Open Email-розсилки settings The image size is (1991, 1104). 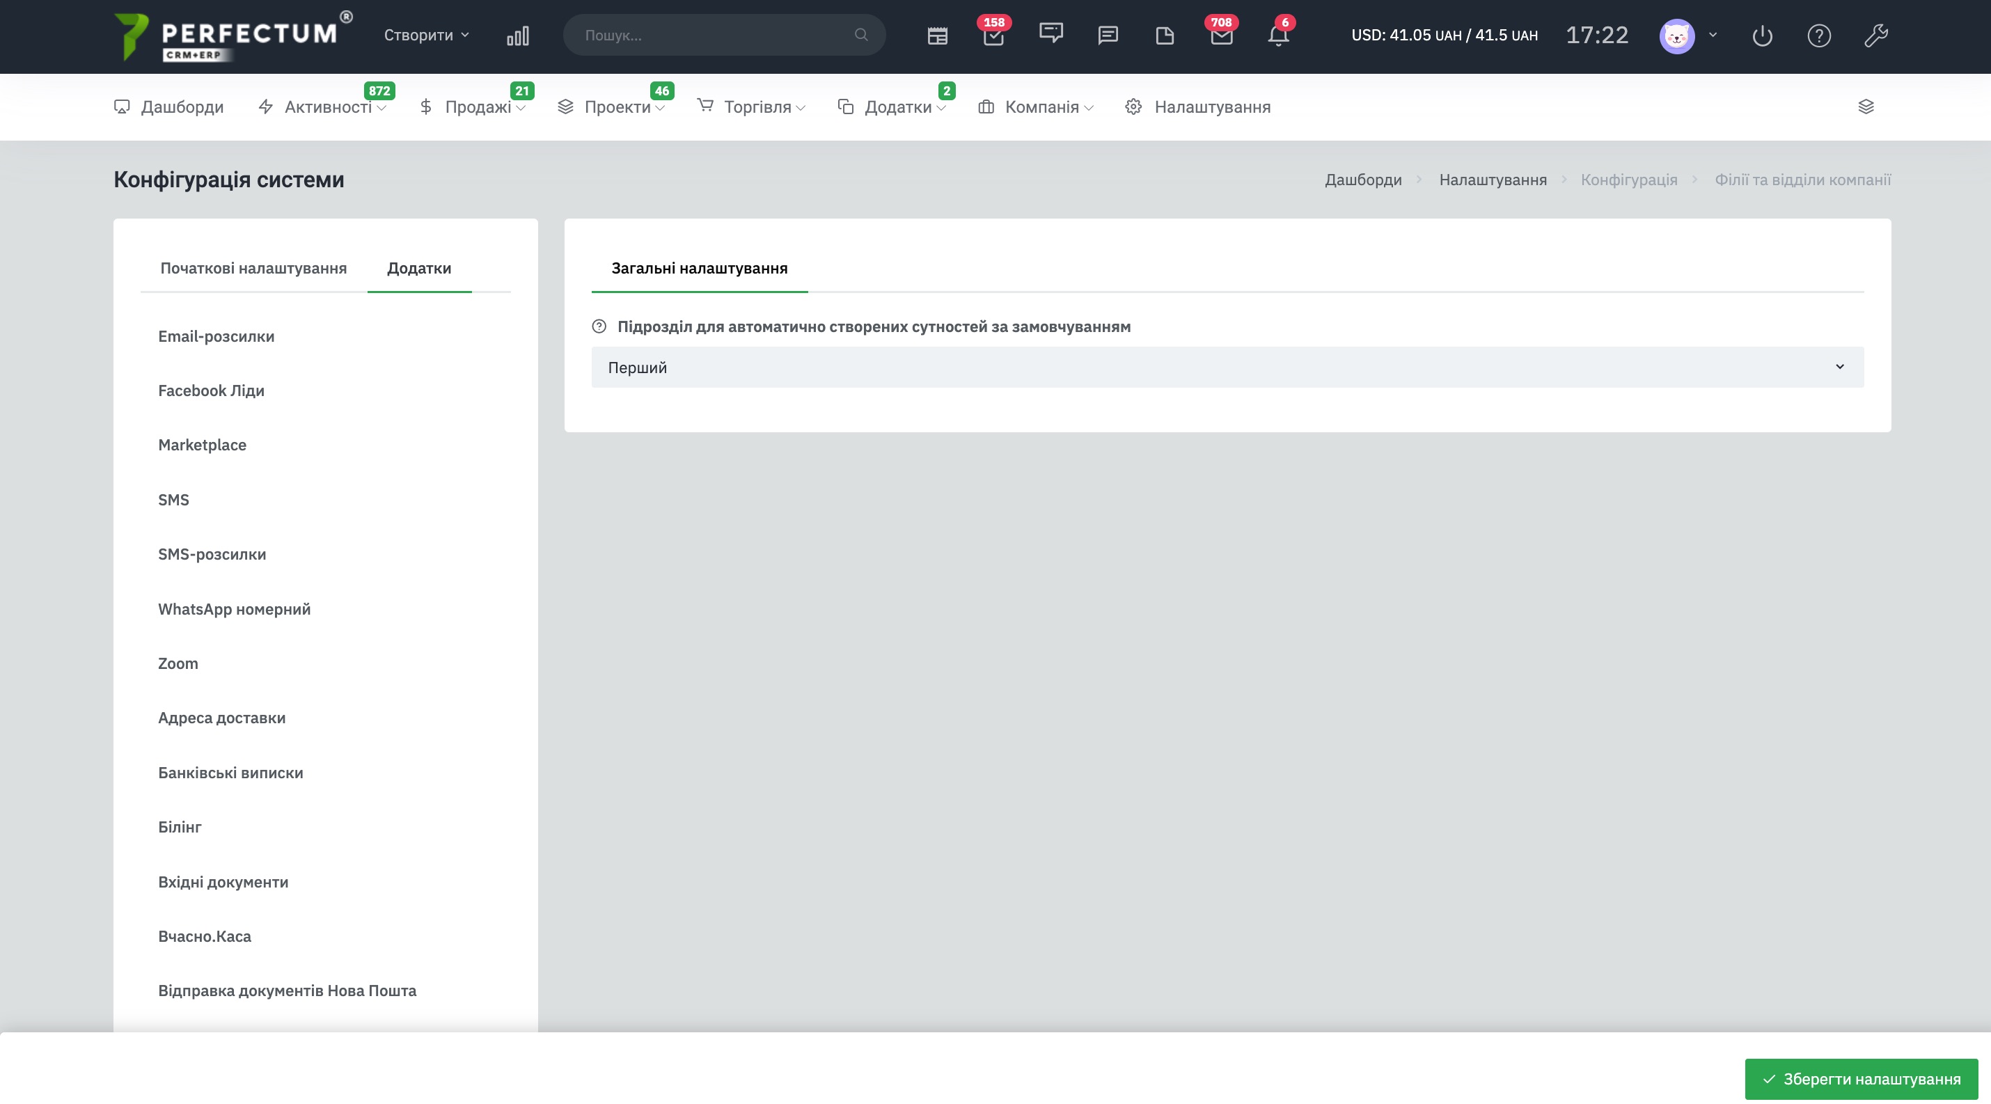217,336
